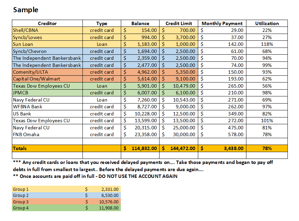The height and width of the screenshot is (221, 299).
Task: Click the Group 4 amount '11,908.00'
Action: point(109,208)
